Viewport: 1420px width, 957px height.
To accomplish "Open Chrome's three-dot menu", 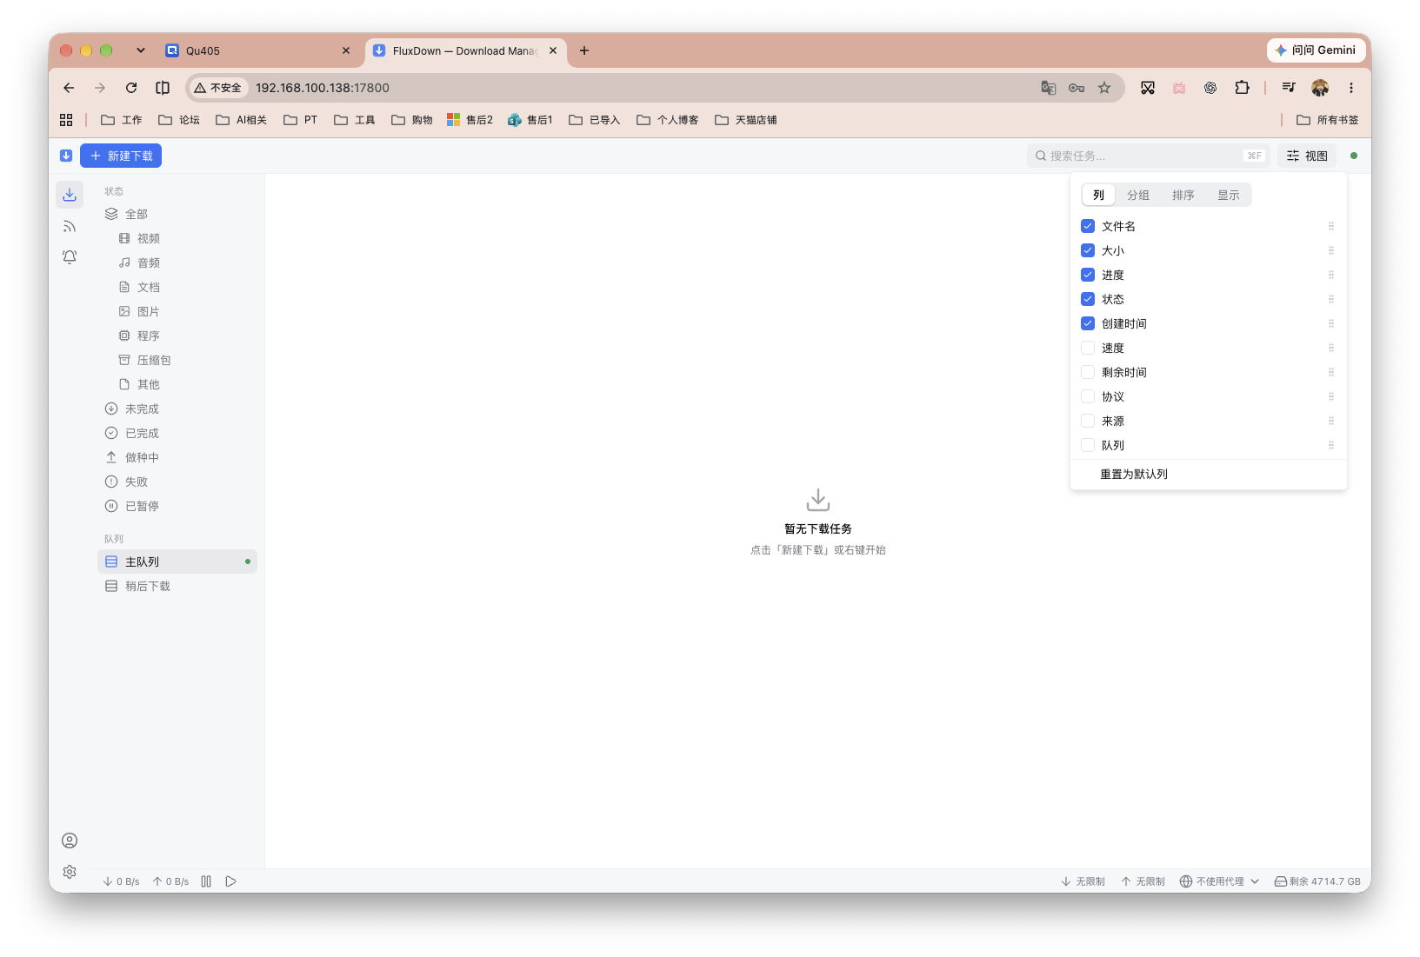I will (1351, 88).
